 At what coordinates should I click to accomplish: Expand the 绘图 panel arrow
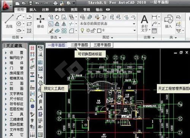[x=22, y=38]
